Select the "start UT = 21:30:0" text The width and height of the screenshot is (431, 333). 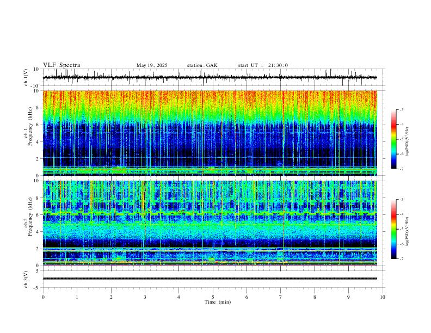coord(263,65)
